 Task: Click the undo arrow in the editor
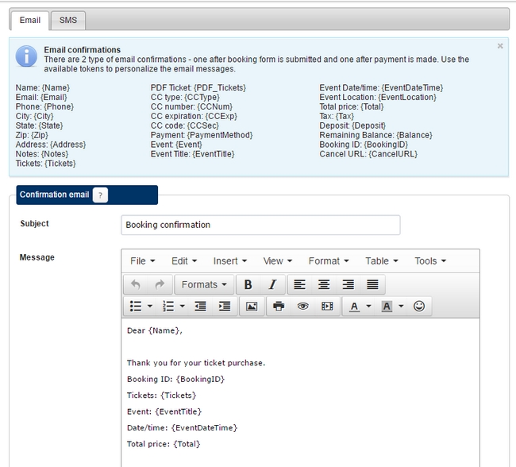click(x=135, y=284)
